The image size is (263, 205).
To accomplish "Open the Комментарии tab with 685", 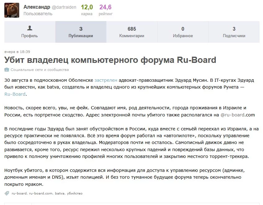I will (x=132, y=32).
